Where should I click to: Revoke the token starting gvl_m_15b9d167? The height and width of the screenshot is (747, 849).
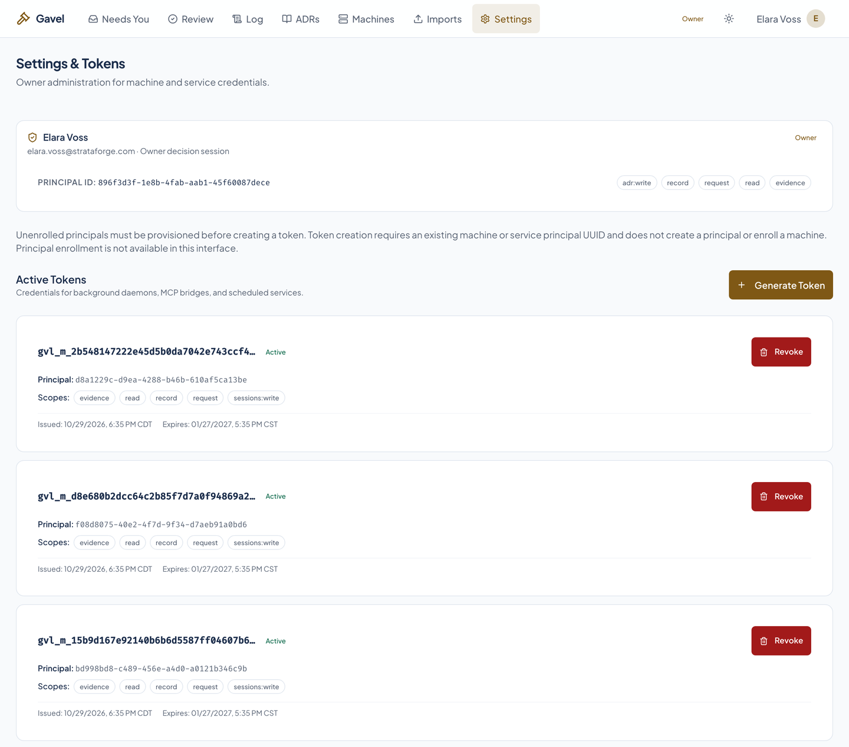[781, 641]
